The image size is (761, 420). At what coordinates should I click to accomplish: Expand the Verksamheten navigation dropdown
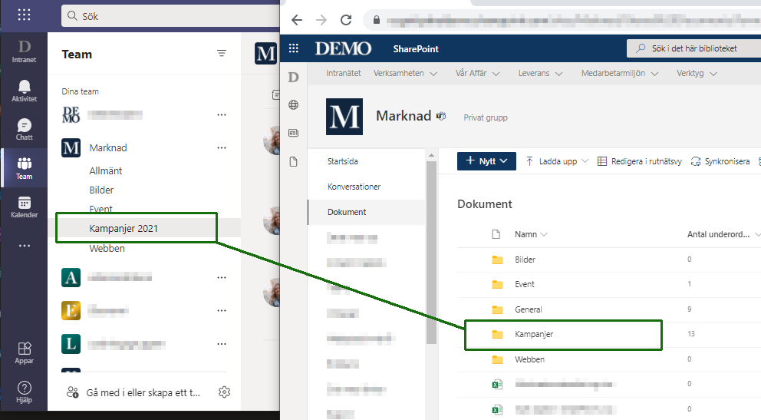[x=405, y=74]
